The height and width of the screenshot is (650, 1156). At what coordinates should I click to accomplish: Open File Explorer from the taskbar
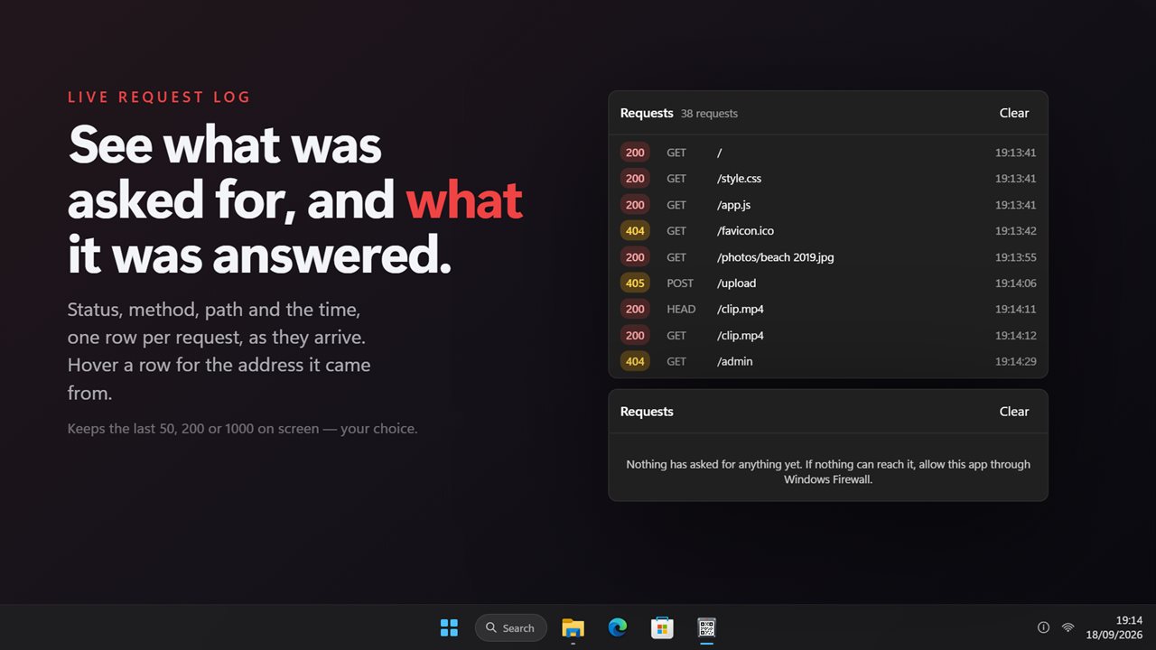pos(573,627)
